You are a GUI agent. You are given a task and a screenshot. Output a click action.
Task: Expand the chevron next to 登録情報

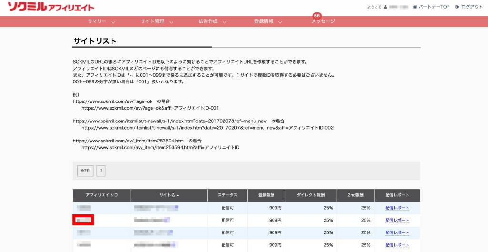[280, 22]
